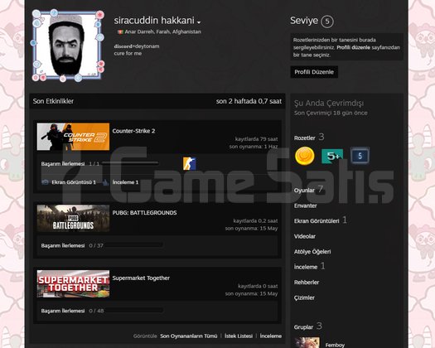Image resolution: width=435 pixels, height=348 pixels.
Task: Click the green 5+ badge
Action: coord(332,157)
